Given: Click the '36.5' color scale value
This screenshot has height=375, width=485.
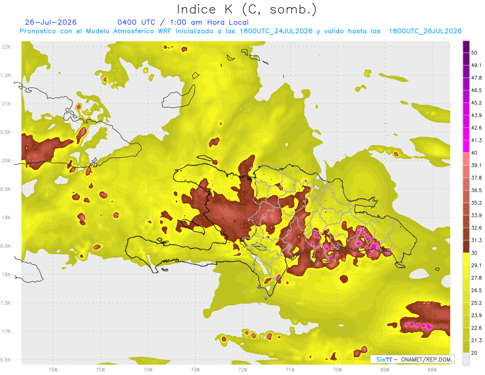Looking at the screenshot, I should tap(477, 190).
